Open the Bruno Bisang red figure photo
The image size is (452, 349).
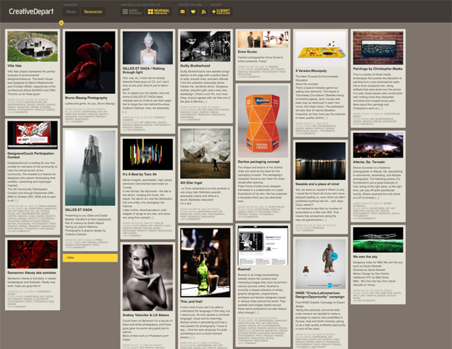pyautogui.click(x=90, y=62)
